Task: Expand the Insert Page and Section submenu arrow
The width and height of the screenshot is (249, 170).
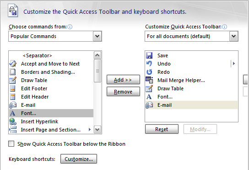Action: coord(90,130)
